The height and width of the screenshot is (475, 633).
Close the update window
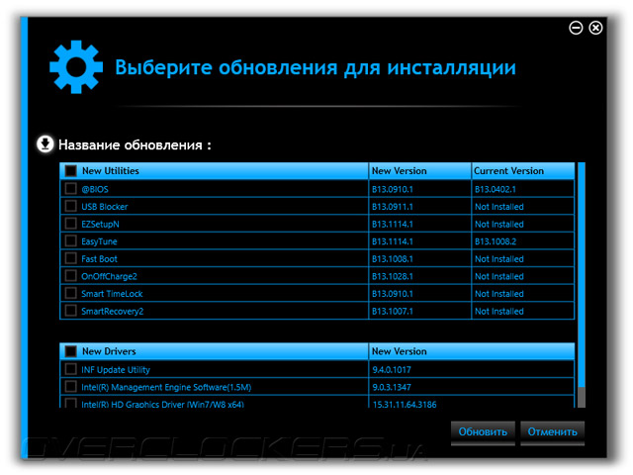(595, 28)
